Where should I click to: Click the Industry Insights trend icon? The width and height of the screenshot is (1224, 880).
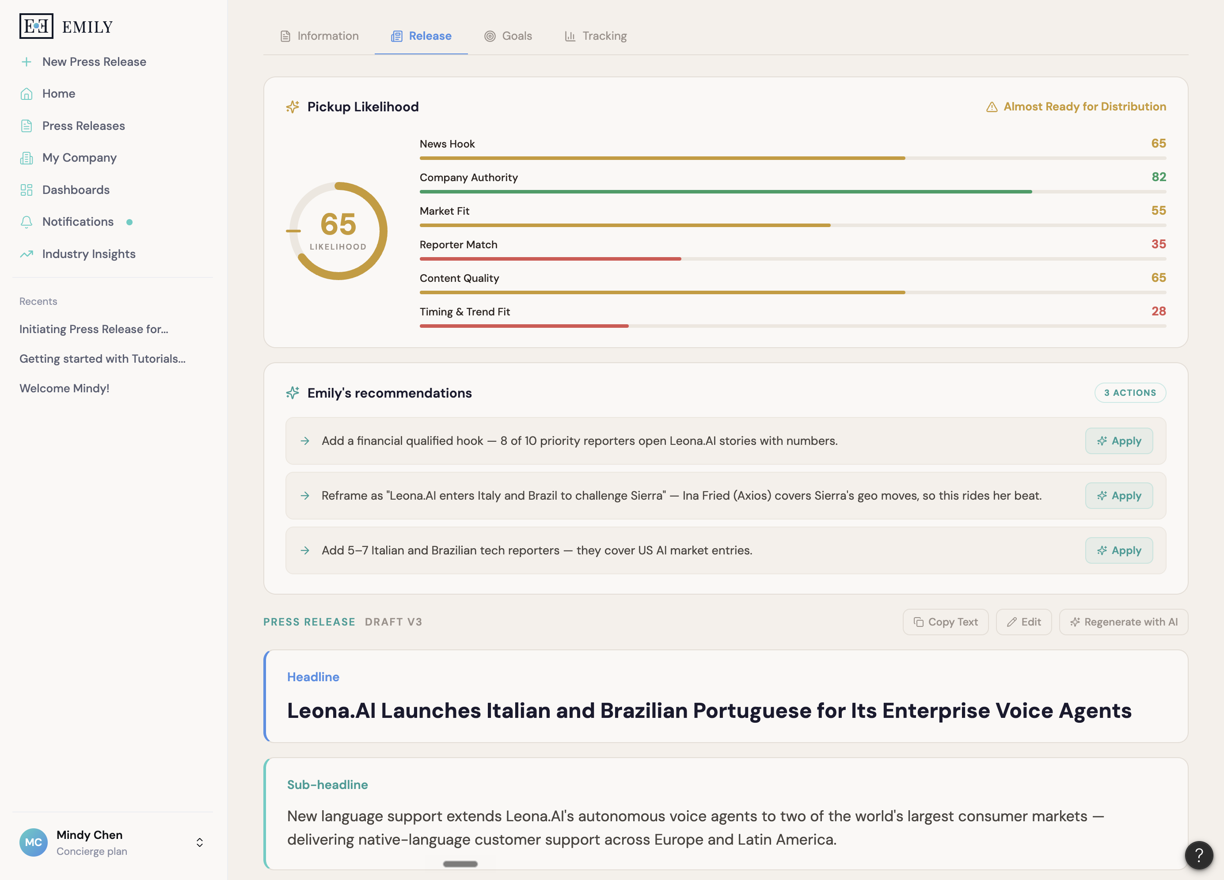[x=27, y=254]
